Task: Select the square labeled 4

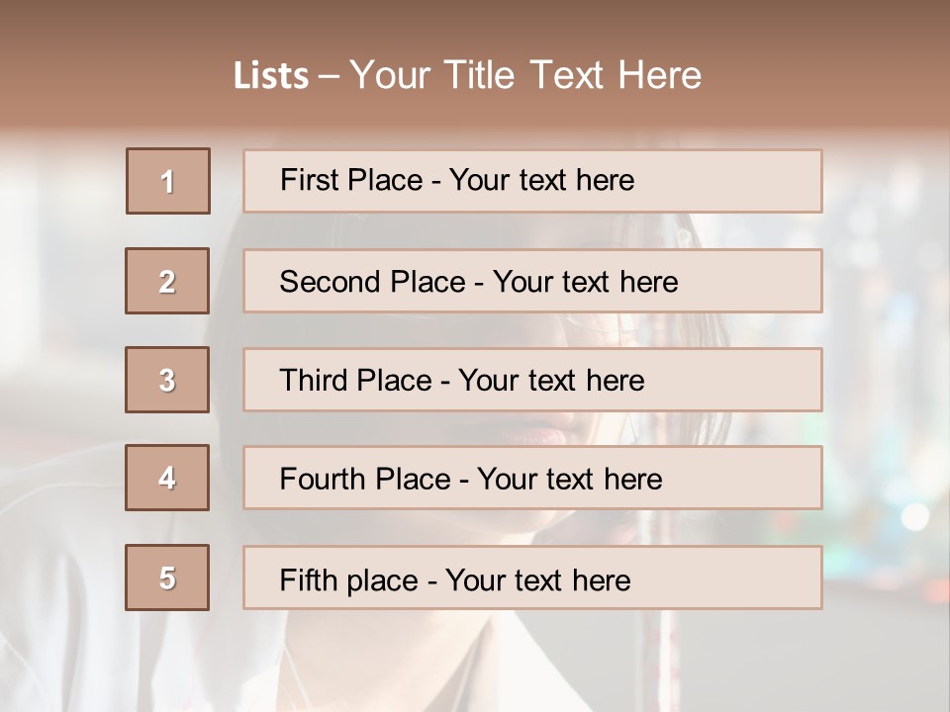Action: 167,478
